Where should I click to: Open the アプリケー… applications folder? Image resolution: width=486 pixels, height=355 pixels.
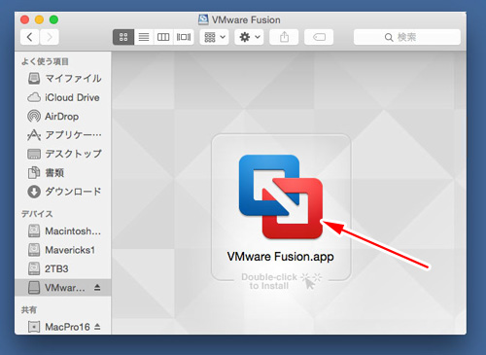click(x=63, y=135)
